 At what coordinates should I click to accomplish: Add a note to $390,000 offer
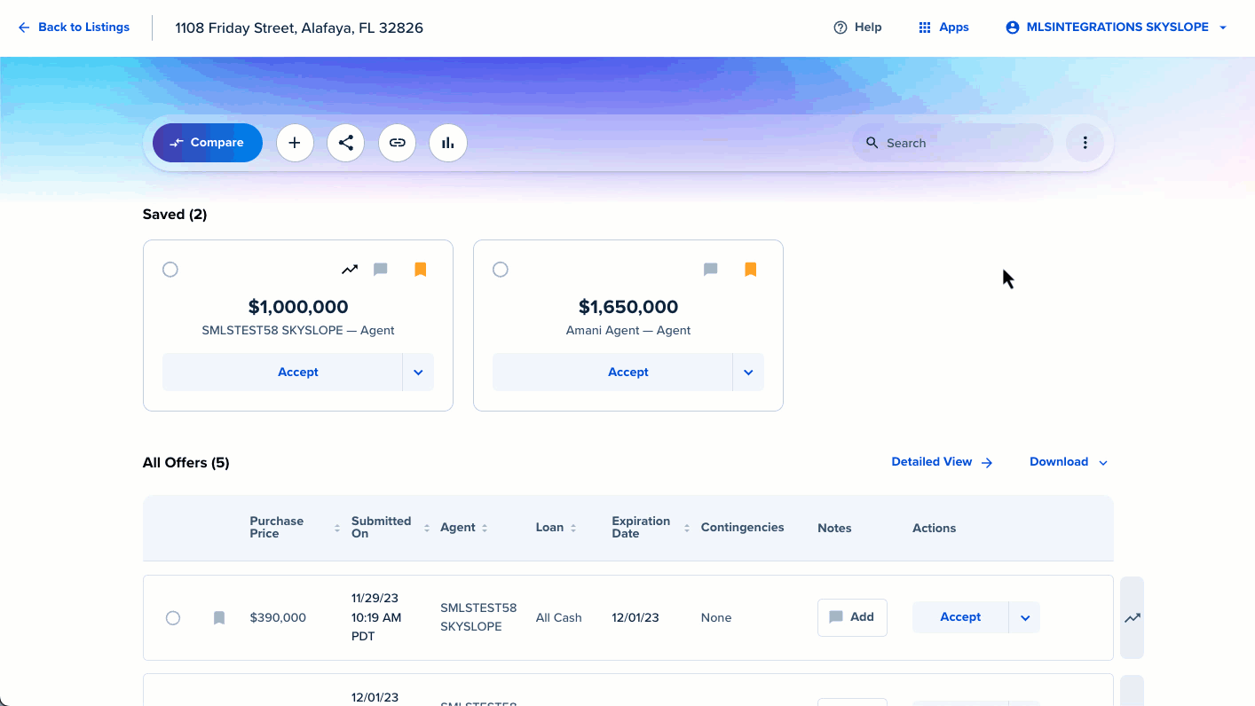[x=852, y=617]
